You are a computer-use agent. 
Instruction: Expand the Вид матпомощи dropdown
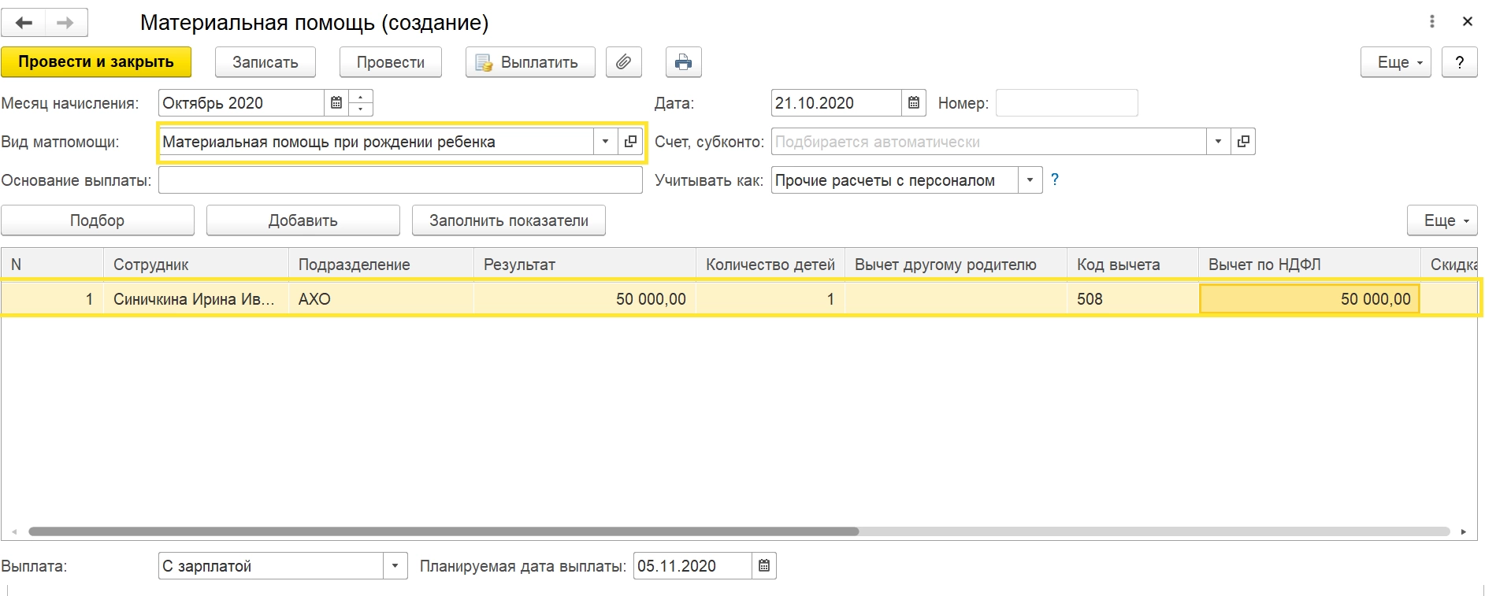tap(605, 142)
